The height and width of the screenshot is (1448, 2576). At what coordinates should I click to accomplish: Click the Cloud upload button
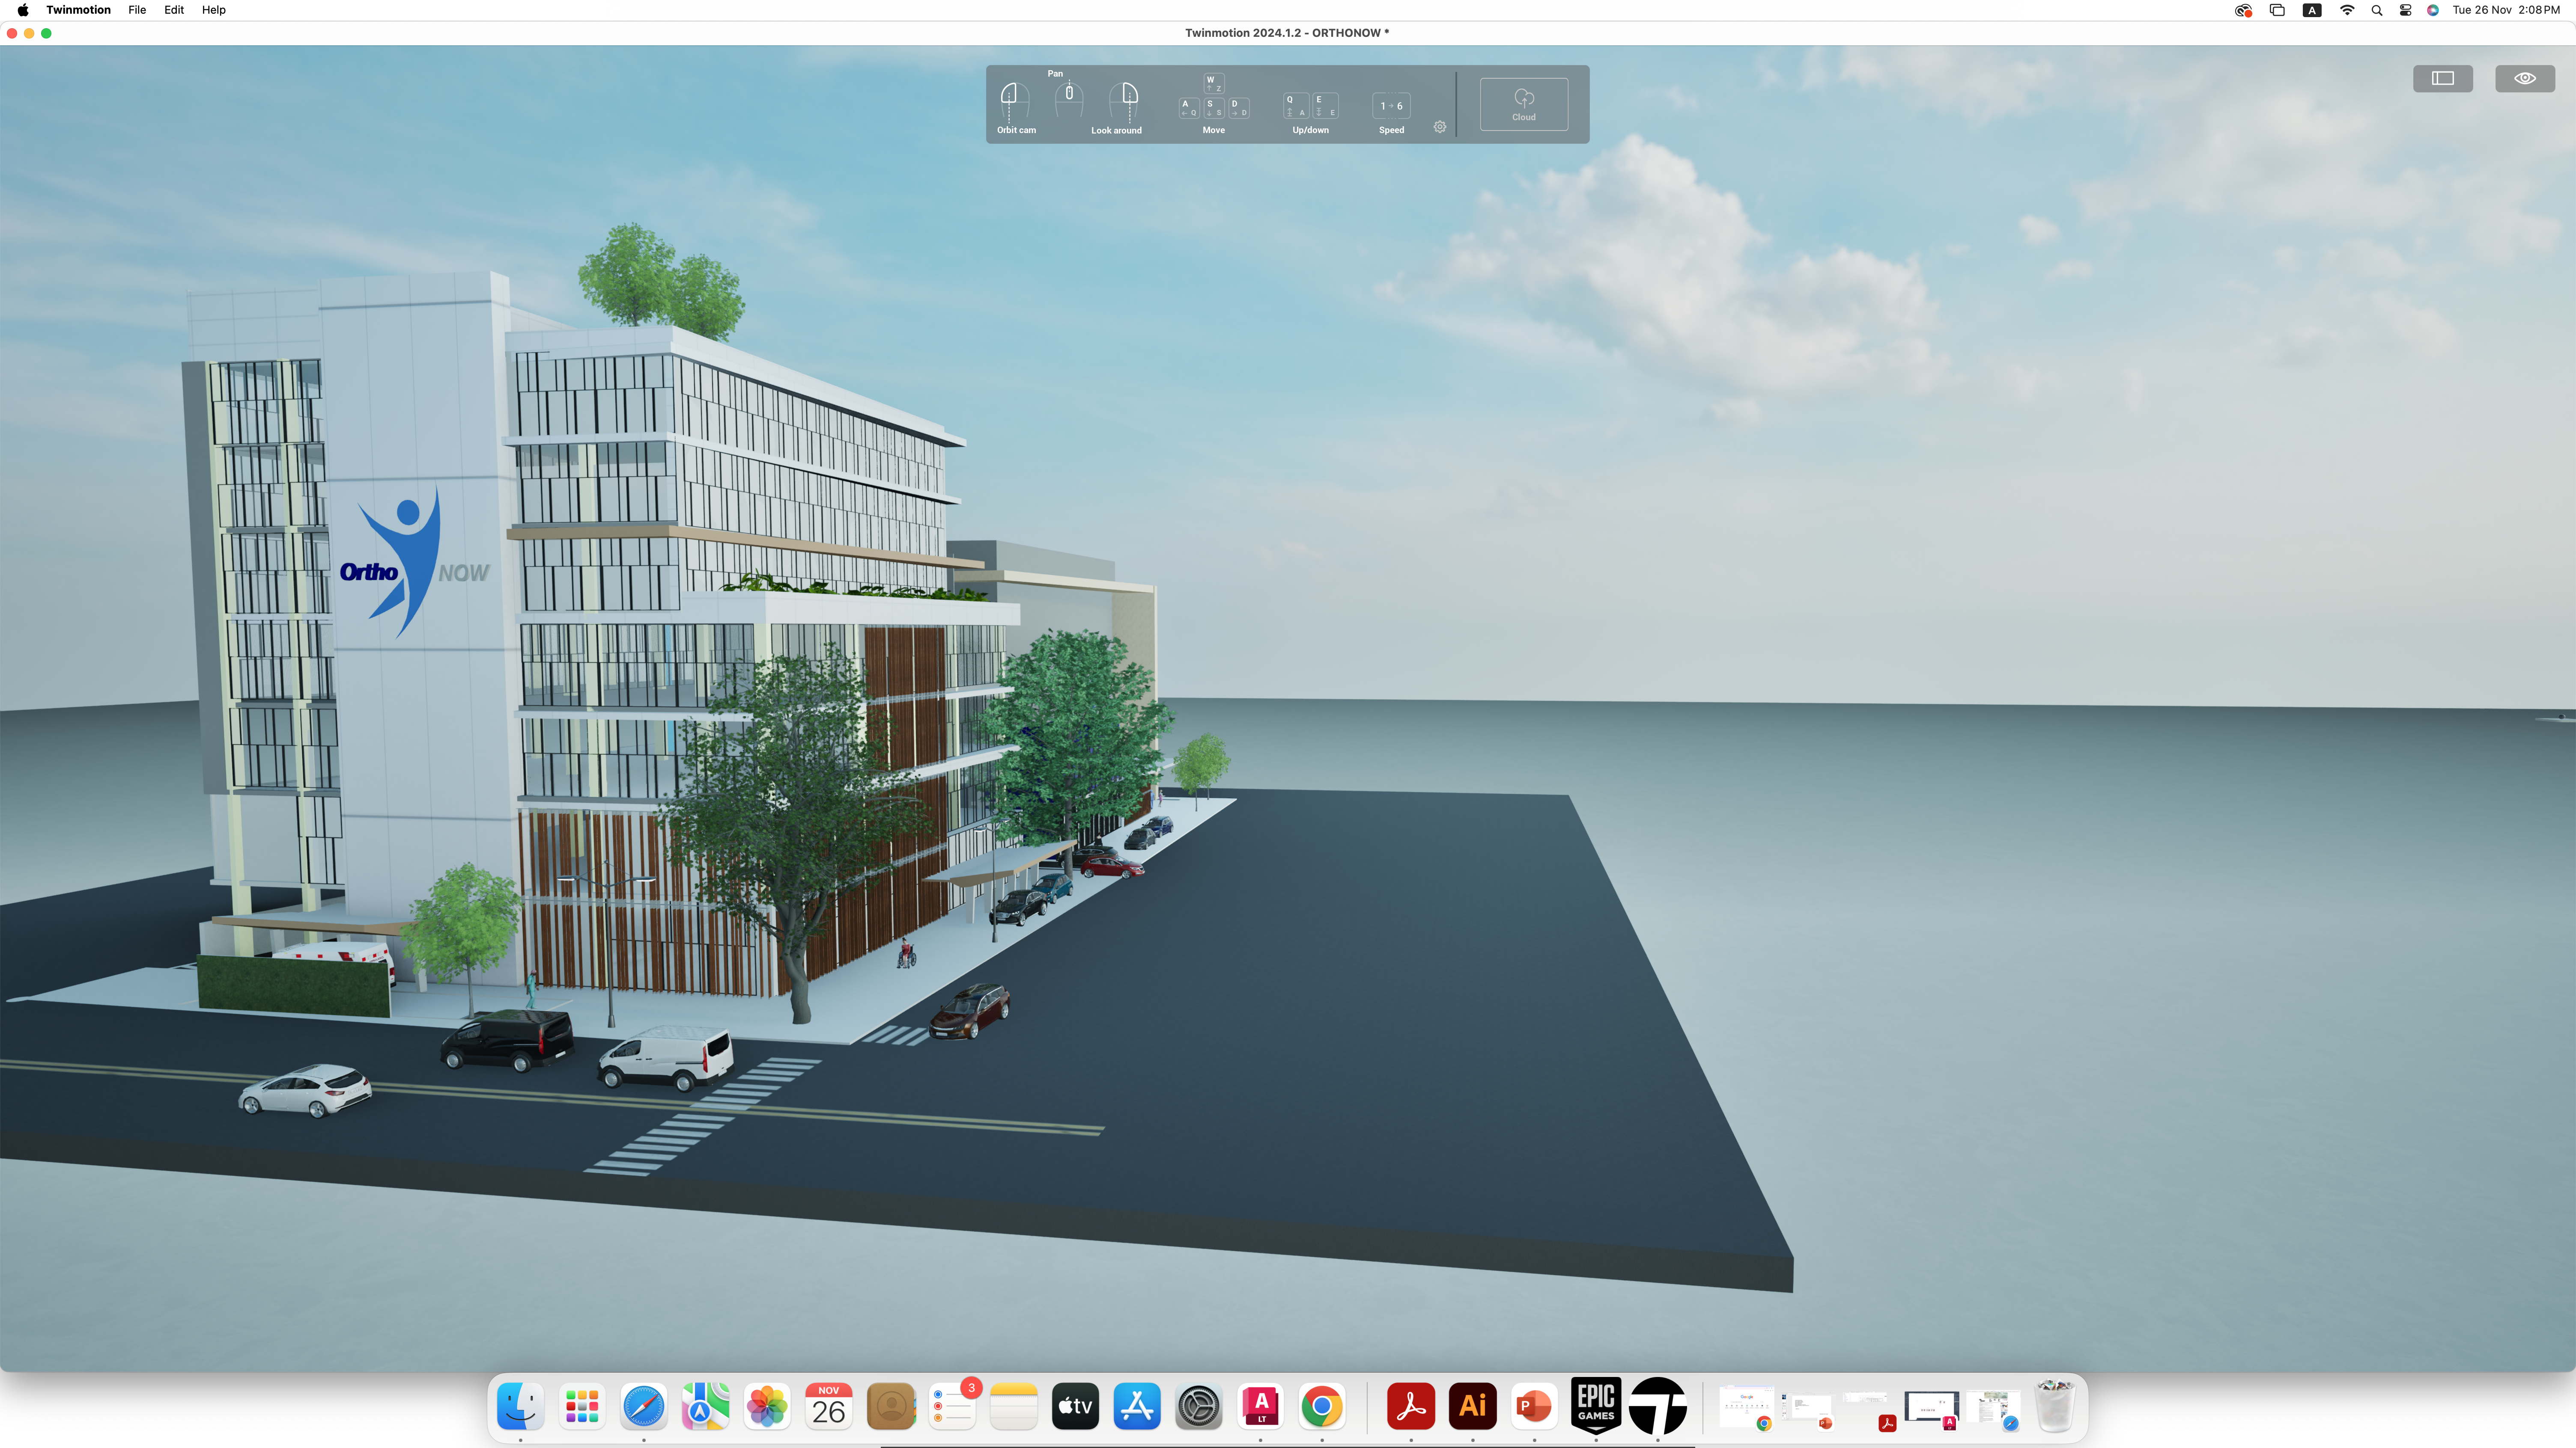point(1523,104)
